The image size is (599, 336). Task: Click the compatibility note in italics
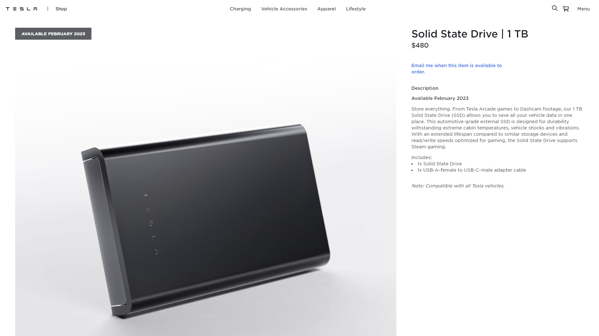[458, 186]
